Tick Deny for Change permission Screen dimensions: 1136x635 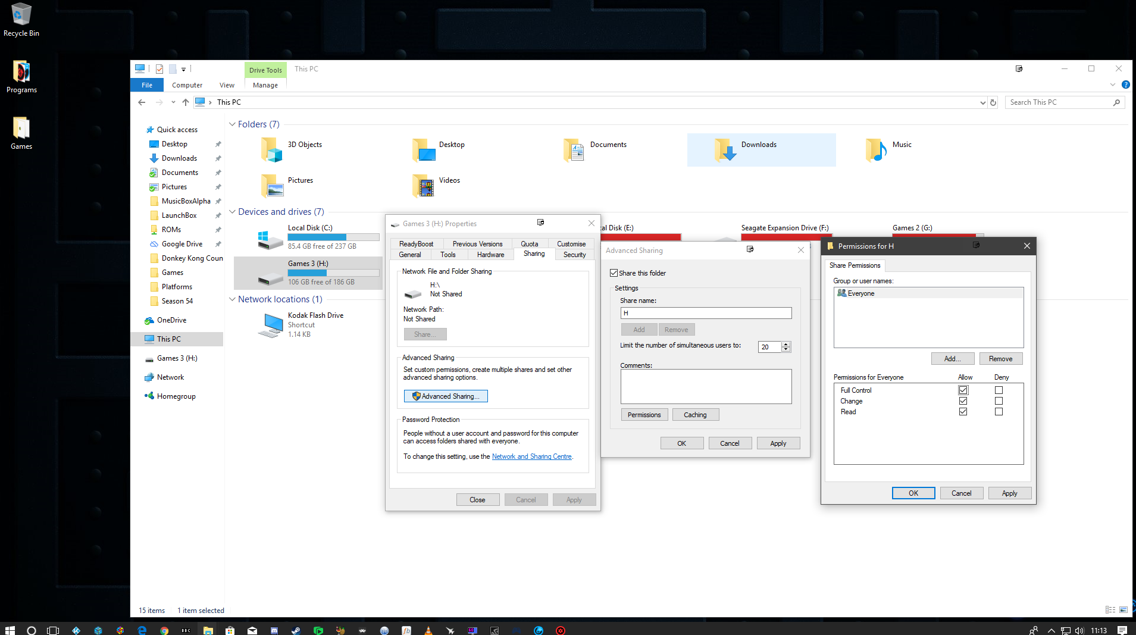999,401
